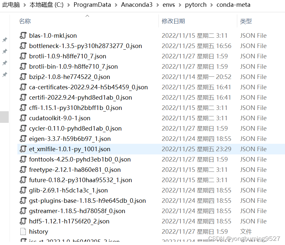Click the second pin icon in sidebar

click(x=5, y=51)
